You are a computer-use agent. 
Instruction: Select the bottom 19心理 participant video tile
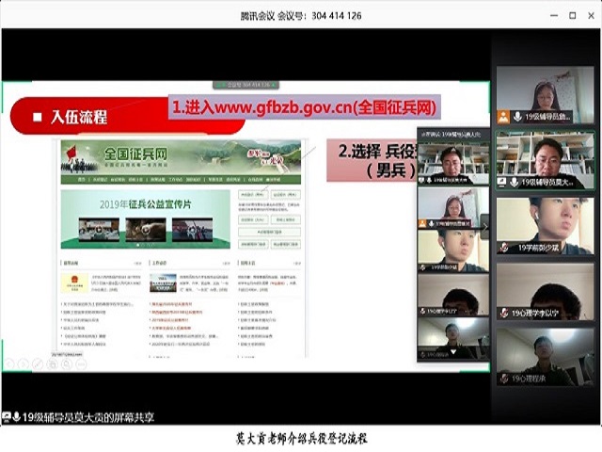pyautogui.click(x=545, y=357)
